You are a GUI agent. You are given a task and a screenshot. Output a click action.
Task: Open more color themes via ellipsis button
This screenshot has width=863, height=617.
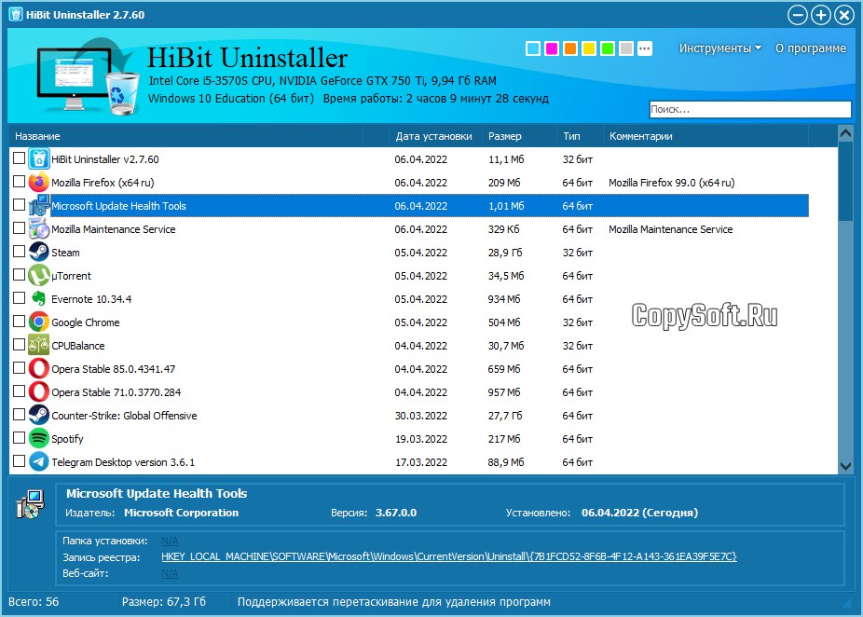(645, 48)
